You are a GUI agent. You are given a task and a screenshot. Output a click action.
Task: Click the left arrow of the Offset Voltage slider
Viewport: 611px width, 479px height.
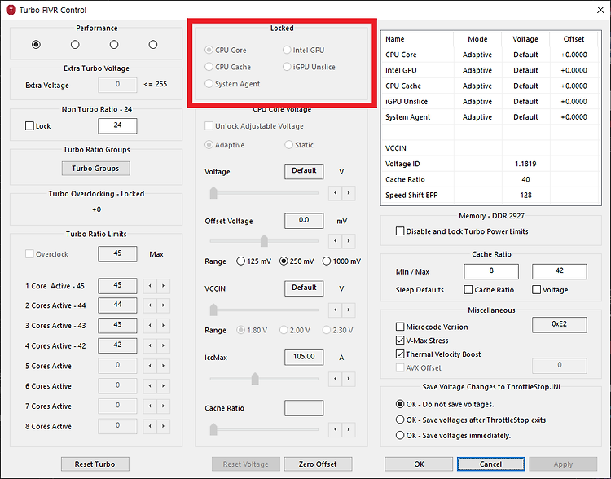[x=335, y=241]
